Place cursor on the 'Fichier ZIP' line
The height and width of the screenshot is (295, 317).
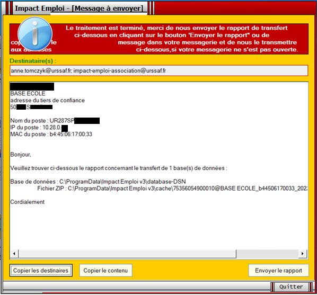pyautogui.click(x=172, y=189)
